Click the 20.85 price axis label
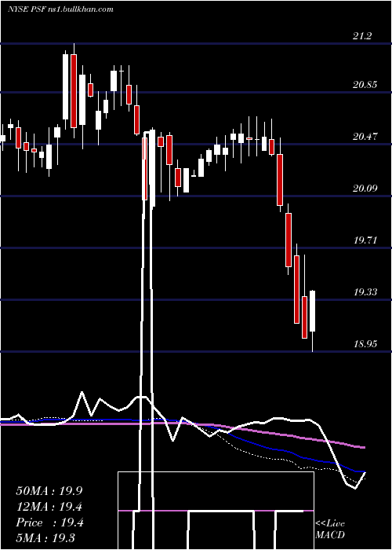This screenshot has height=550, width=392. (x=365, y=85)
